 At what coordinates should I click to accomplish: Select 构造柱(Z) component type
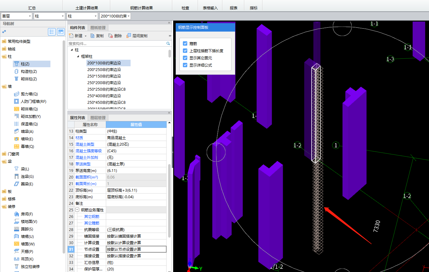(29, 72)
